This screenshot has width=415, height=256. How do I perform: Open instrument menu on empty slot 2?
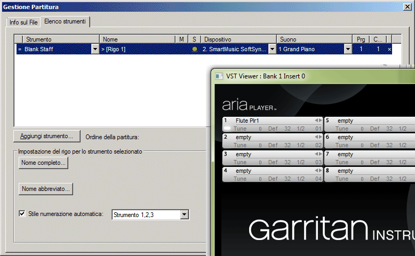pos(243,138)
